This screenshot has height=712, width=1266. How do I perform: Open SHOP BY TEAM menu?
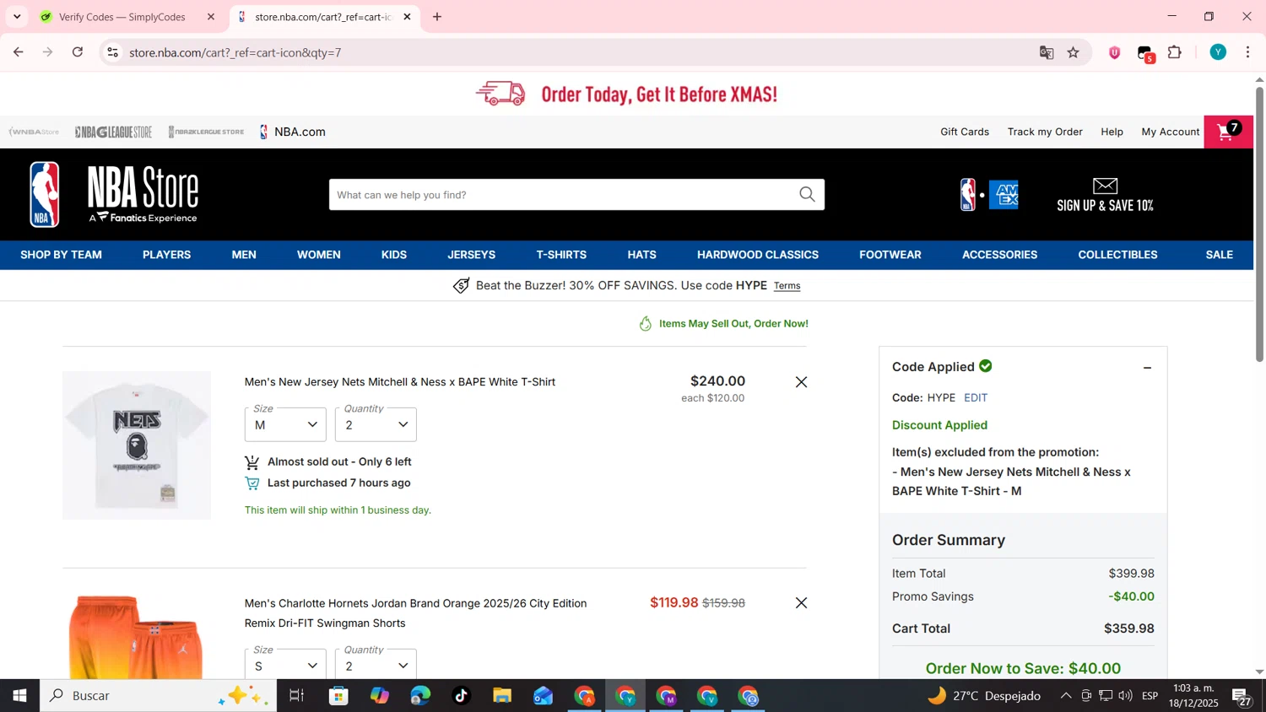[61, 255]
